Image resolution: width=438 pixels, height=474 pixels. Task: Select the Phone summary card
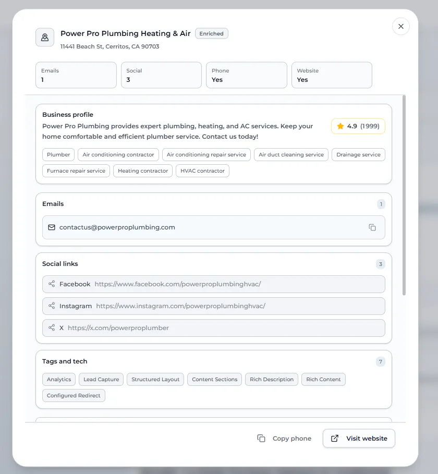(x=247, y=75)
